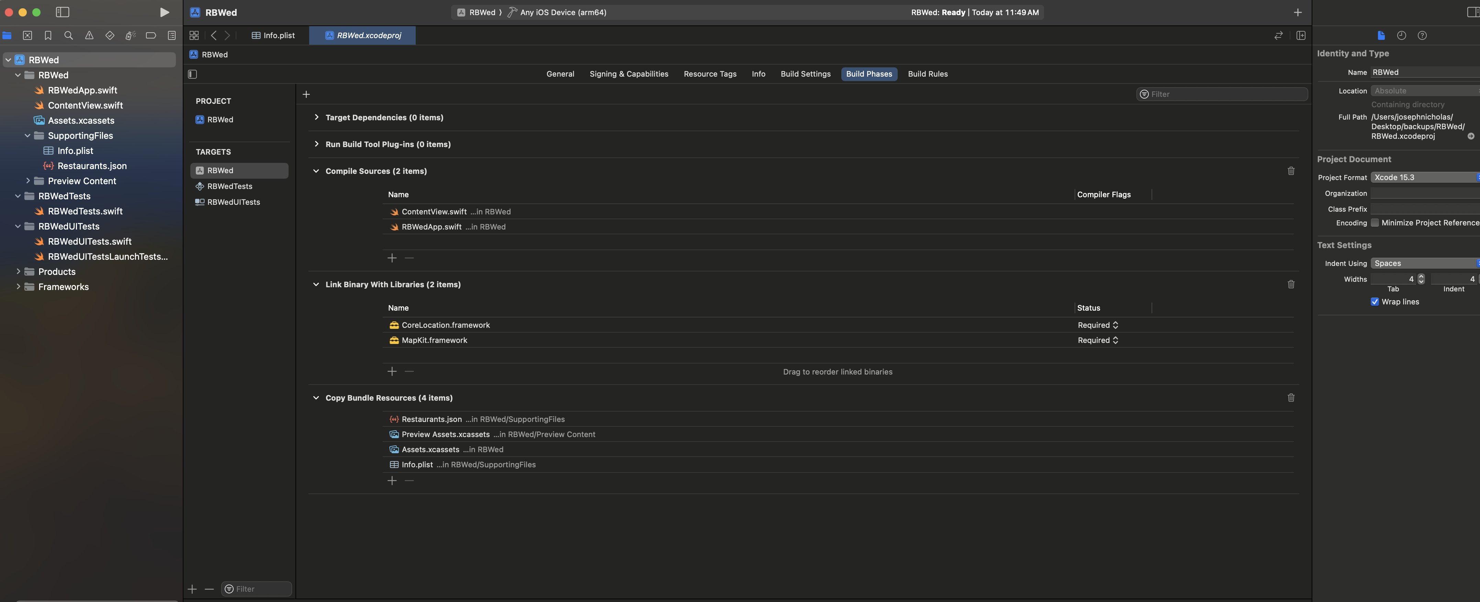The image size is (1480, 602).
Task: Reveal full path in Finder arrow
Action: [x=1471, y=136]
